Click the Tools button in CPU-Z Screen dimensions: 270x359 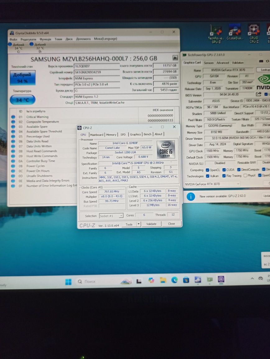pos(129,224)
